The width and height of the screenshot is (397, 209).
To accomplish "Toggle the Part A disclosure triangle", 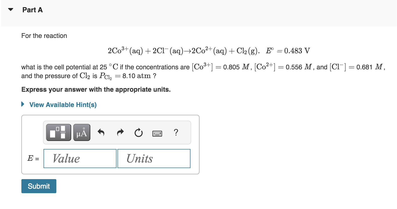I will [x=11, y=10].
